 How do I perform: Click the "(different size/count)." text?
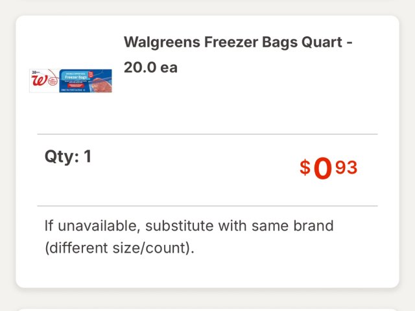119,248
